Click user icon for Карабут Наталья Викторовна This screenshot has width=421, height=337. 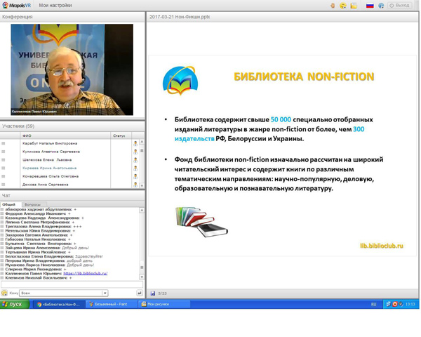coord(135,143)
